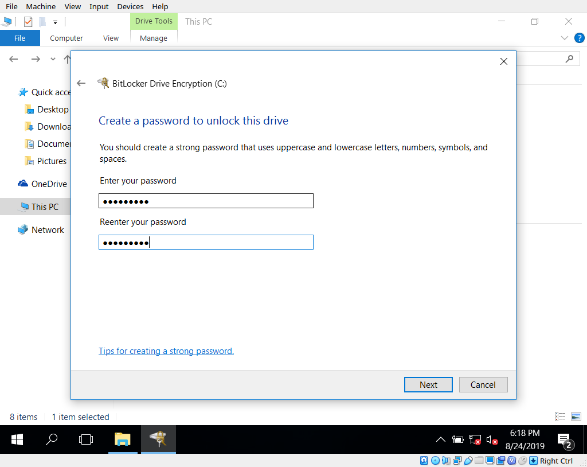
Task: Click the back arrow in BitLocker wizard
Action: tap(81, 83)
